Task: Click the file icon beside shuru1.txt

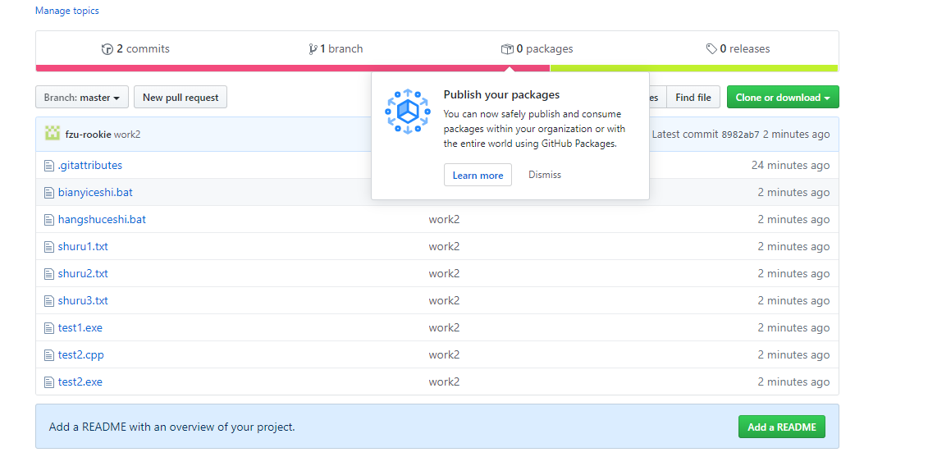Action: 48,247
